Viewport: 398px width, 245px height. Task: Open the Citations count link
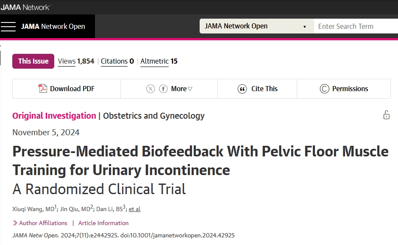pos(117,61)
